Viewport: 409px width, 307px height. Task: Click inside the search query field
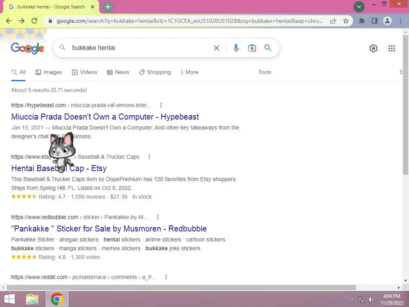141,48
